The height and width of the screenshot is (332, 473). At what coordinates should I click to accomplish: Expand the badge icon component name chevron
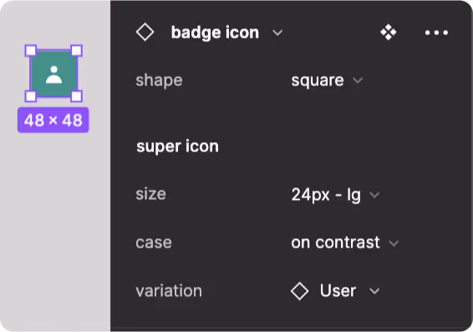(277, 33)
